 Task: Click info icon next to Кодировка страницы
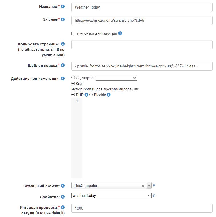click(63, 44)
